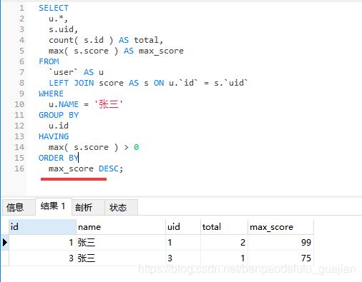Select the 结果 1 tab
This screenshot has height=282, width=362.
pos(54,206)
